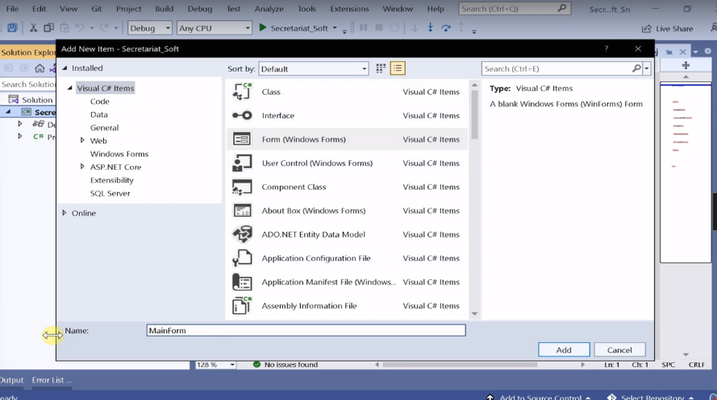Image resolution: width=717 pixels, height=400 pixels.
Task: Click Add to Source Control
Action: pos(540,397)
